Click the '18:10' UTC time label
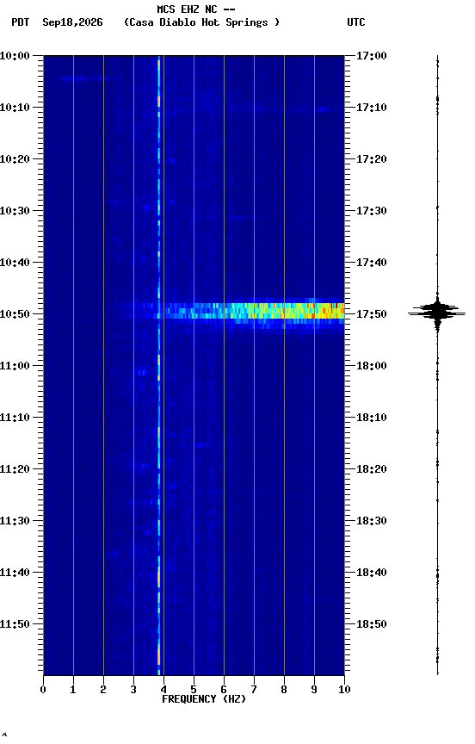The height and width of the screenshot is (744, 475). 372,418
